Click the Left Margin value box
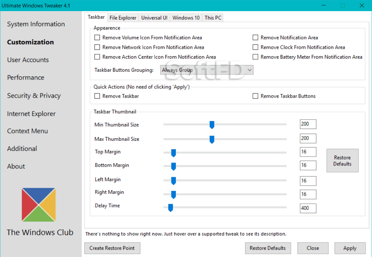The width and height of the screenshot is (372, 257). [x=308, y=181]
